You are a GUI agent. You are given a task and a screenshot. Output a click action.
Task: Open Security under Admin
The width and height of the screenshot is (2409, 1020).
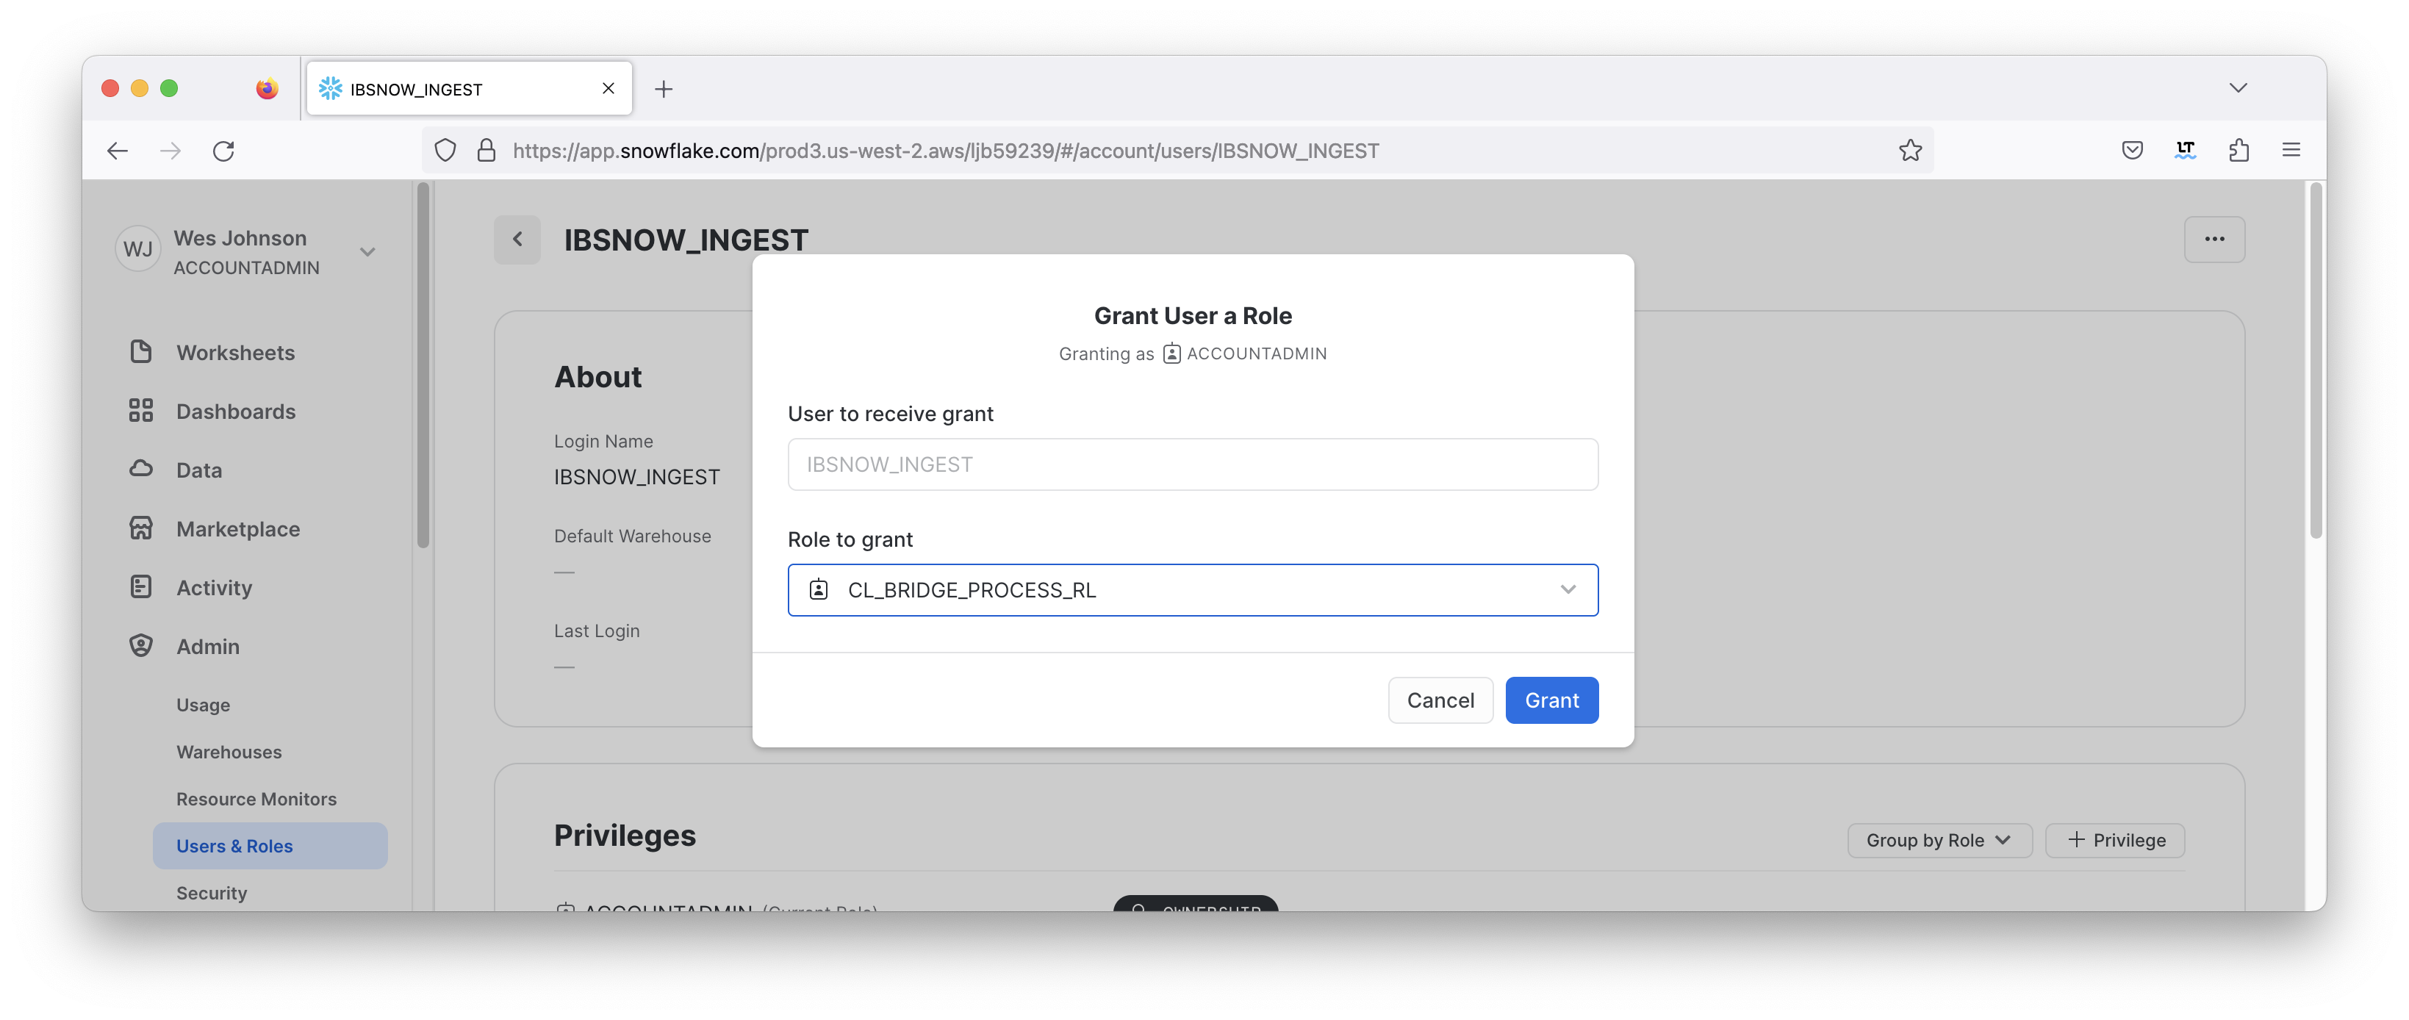pos(212,893)
